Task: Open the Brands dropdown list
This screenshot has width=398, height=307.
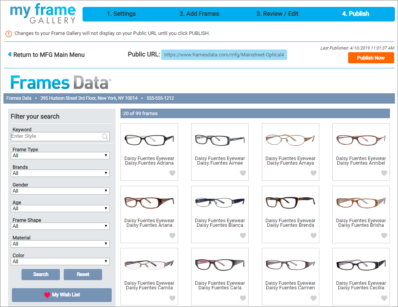Action: click(60, 173)
